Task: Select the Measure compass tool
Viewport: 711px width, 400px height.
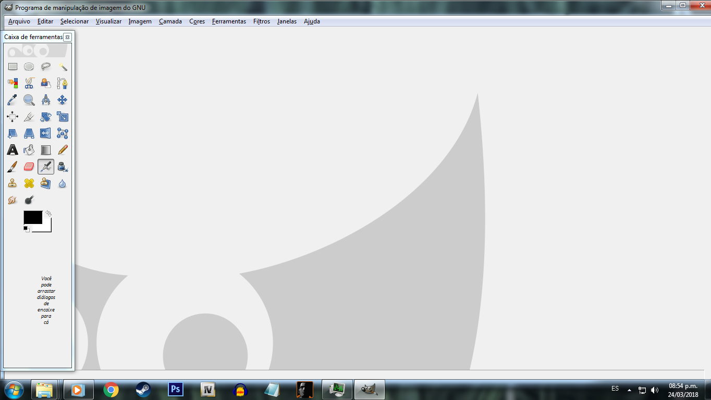Action: pyautogui.click(x=46, y=100)
